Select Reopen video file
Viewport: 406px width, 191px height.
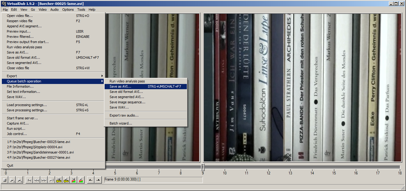53,21
